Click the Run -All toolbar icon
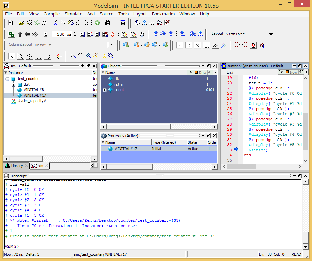Screen dimensions: 312x261 point(98,34)
